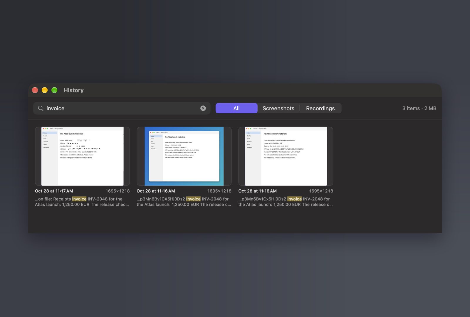Viewport: 470px width, 317px height.
Task: Click the 1695×1218 size under the 11:17 AM capture
Action: click(117, 191)
